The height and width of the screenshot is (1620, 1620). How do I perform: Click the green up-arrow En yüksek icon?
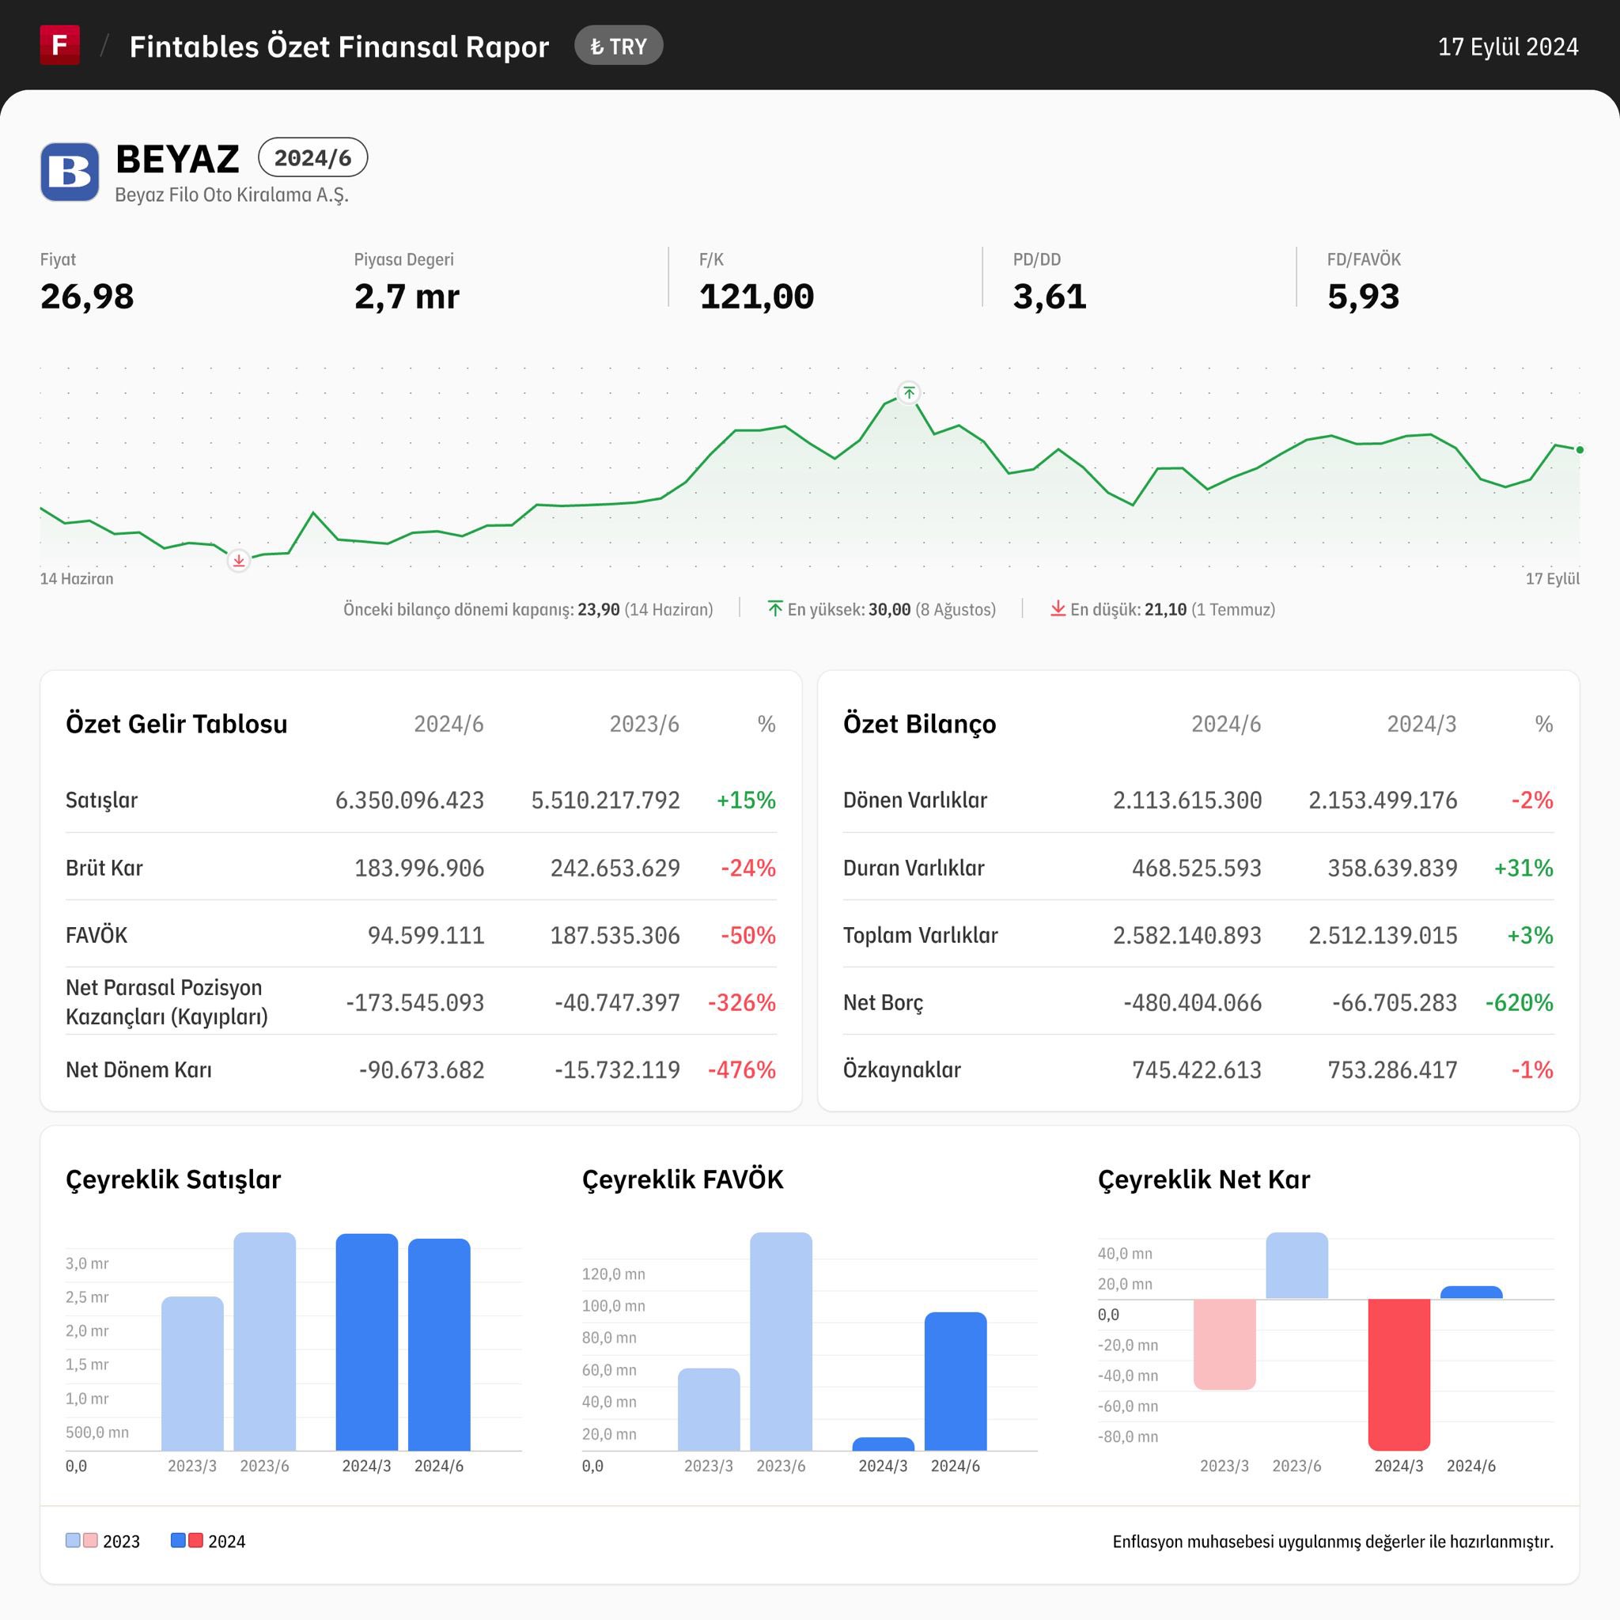[x=774, y=609]
